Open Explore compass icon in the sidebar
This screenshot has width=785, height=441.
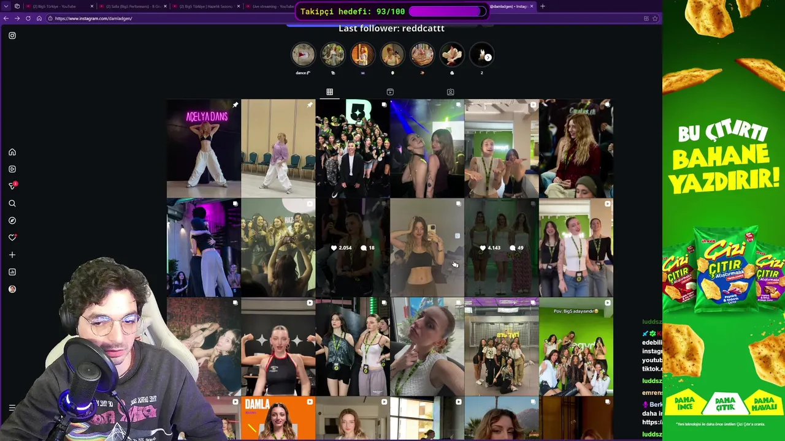coord(12,221)
